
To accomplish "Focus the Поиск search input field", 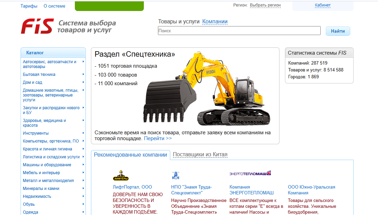I will click(239, 31).
